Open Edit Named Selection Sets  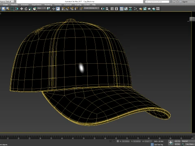pyautogui.click(x=81, y=9)
